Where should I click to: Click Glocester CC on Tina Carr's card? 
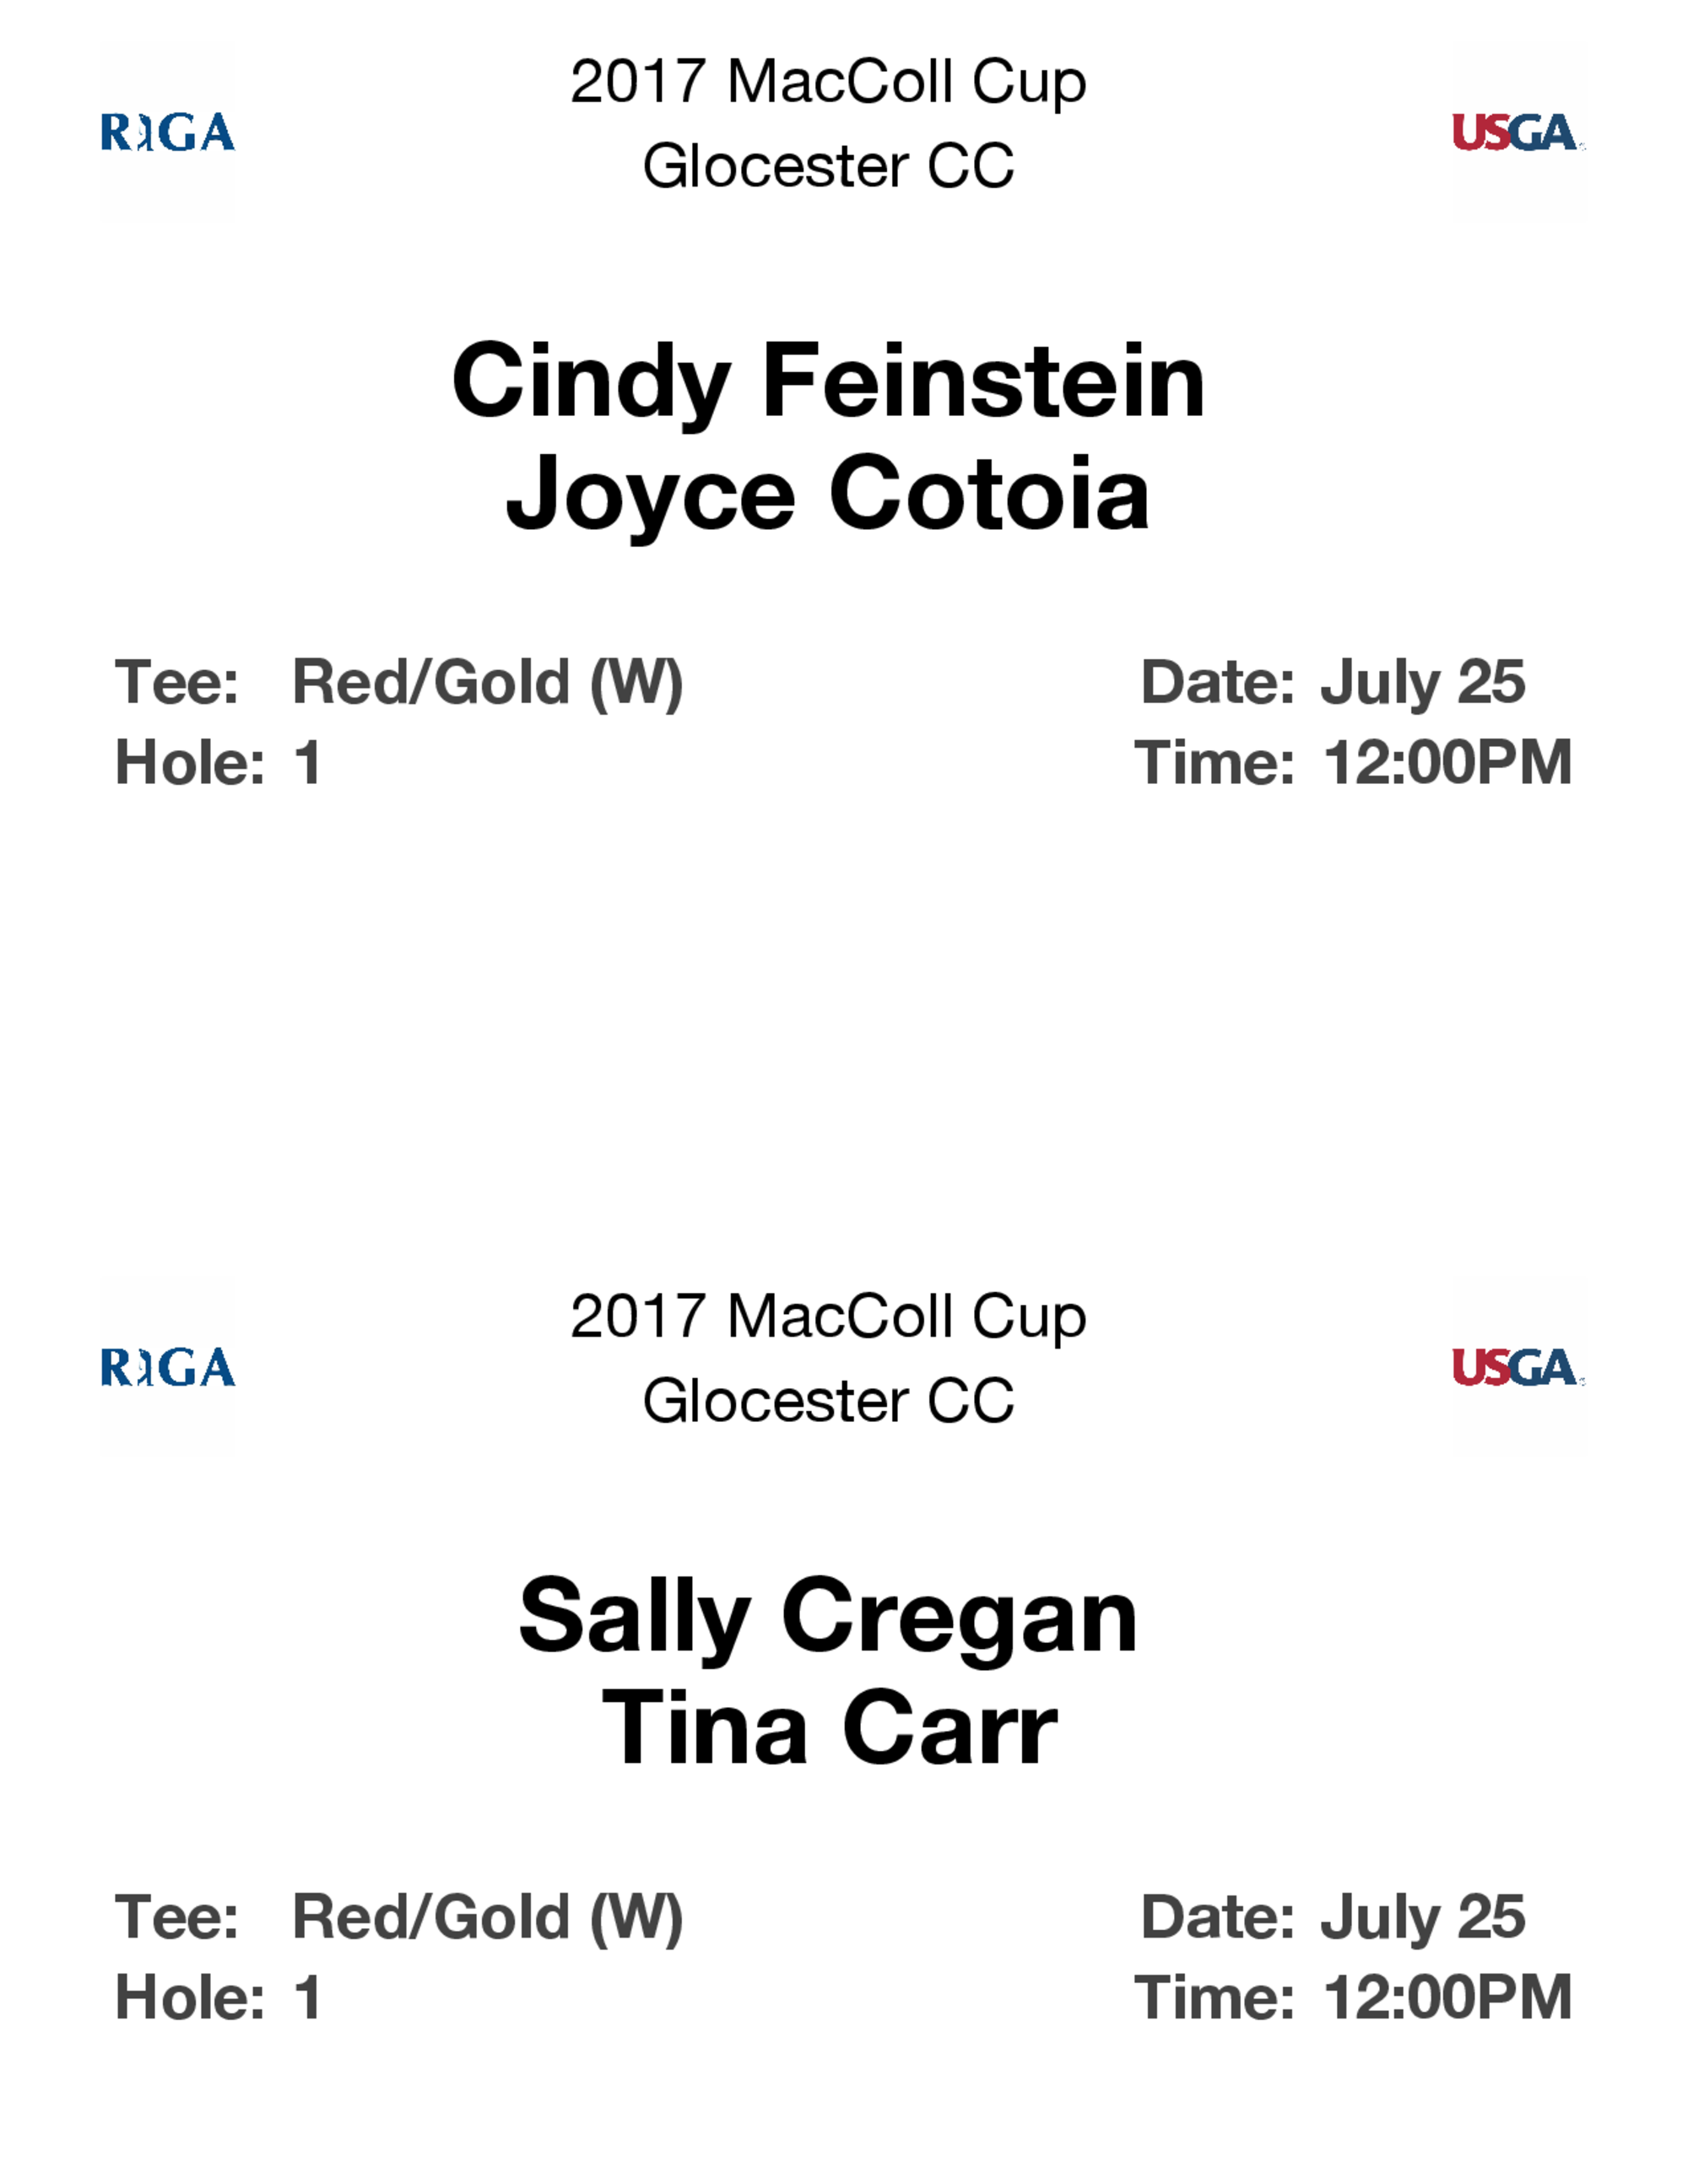pyautogui.click(x=828, y=1400)
